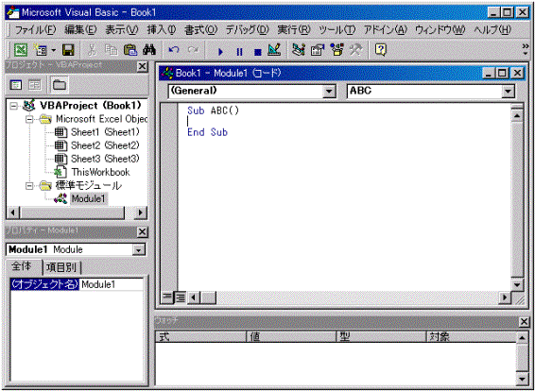The width and height of the screenshot is (535, 391).
Task: Run the macro with the play icon
Action: point(220,52)
